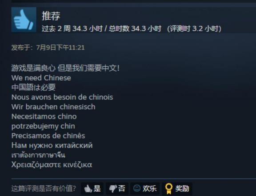Click the German line 'Wir brauchen chinesisch'
This screenshot has width=256, height=196.
[x=53, y=107]
